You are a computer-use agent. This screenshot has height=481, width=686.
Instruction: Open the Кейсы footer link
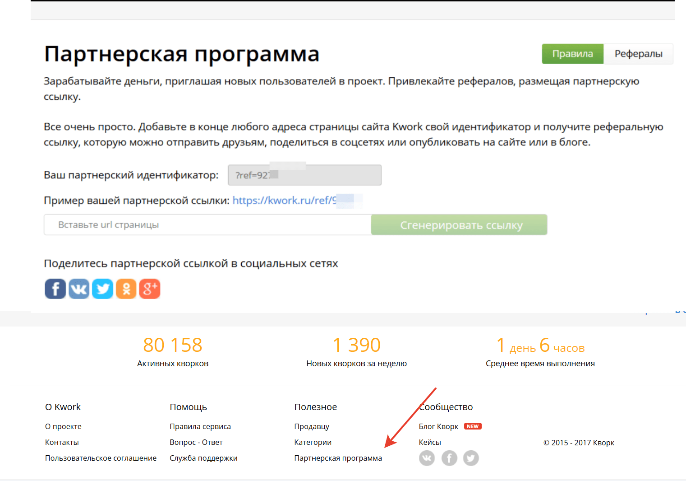(430, 442)
